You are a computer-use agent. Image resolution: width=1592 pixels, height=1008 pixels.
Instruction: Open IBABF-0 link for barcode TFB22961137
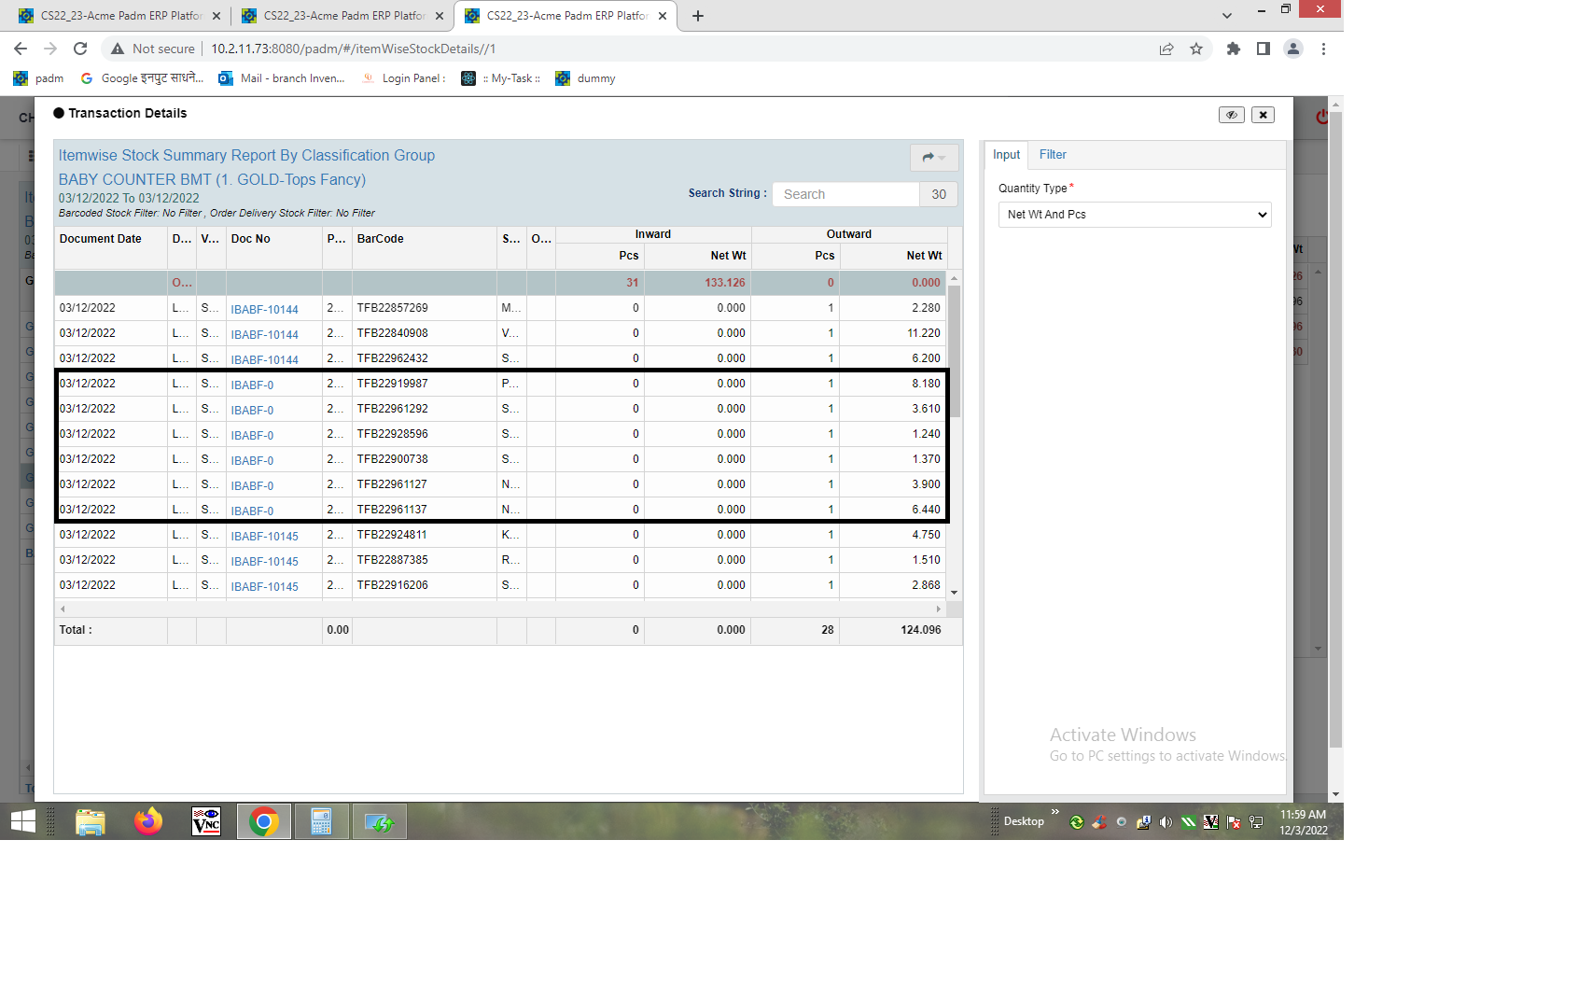click(252, 511)
